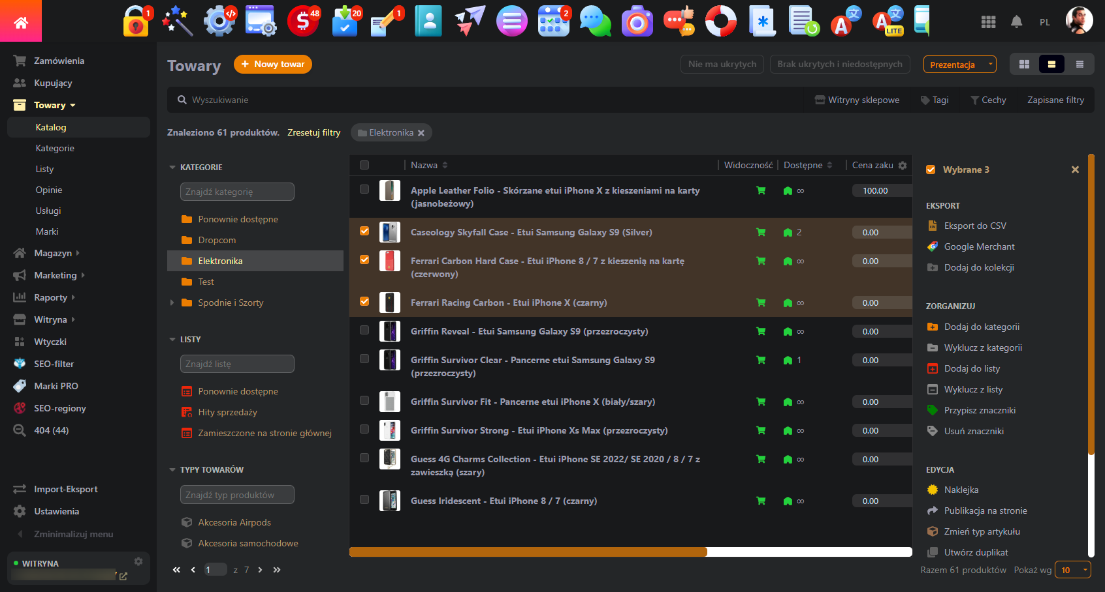Viewport: 1105px width, 592px height.
Task: Toggle the select-all checkbox in table header
Action: [x=364, y=166]
